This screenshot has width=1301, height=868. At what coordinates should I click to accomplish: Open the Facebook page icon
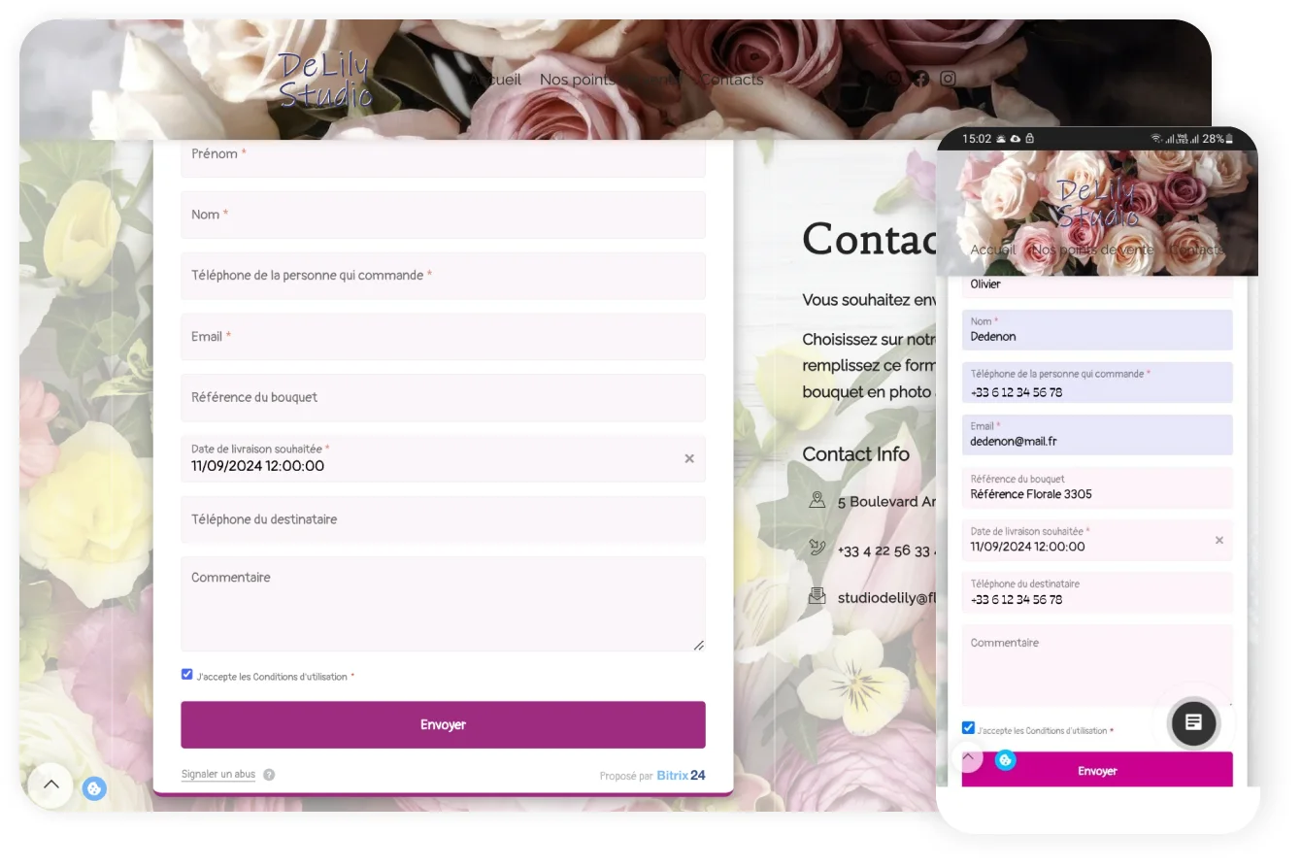pos(919,79)
